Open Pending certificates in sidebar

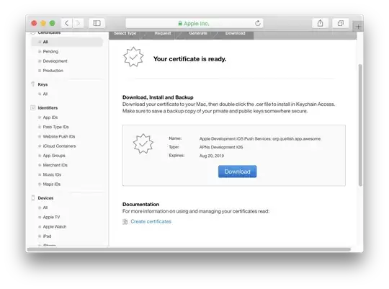[50, 51]
